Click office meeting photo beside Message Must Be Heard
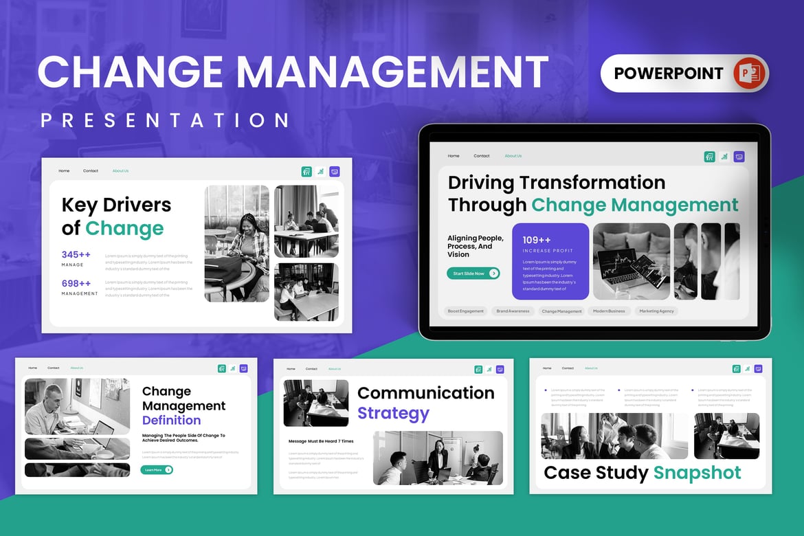Image resolution: width=804 pixels, height=536 pixels. [x=438, y=458]
